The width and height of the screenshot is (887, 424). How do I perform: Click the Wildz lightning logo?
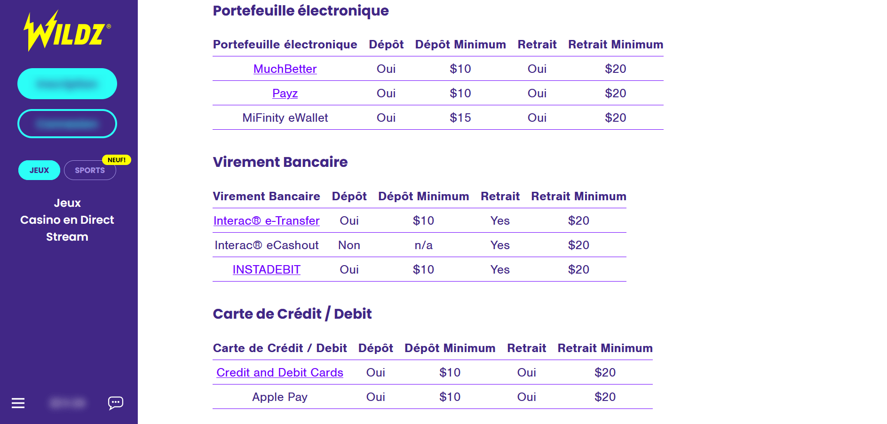(67, 31)
